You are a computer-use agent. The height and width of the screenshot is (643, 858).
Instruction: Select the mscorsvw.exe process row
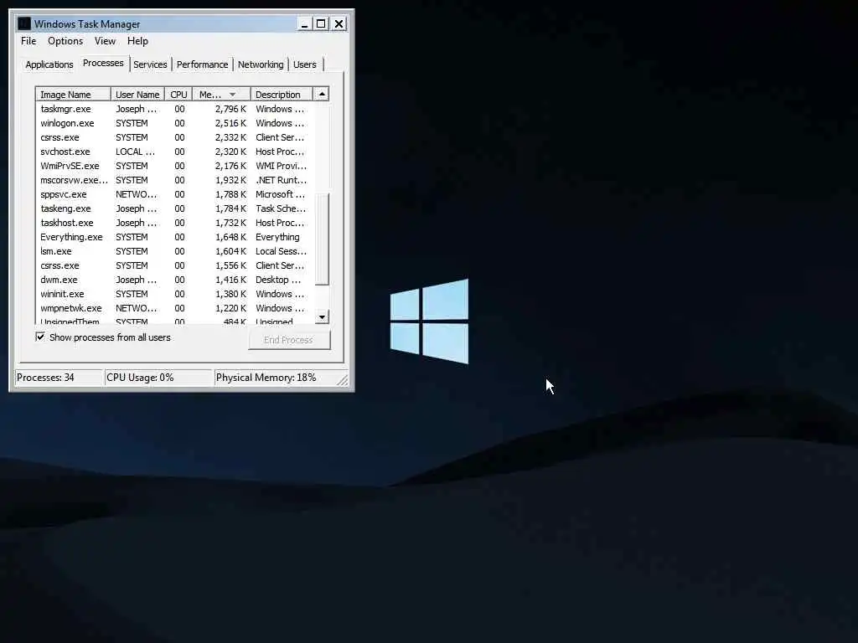tap(175, 180)
